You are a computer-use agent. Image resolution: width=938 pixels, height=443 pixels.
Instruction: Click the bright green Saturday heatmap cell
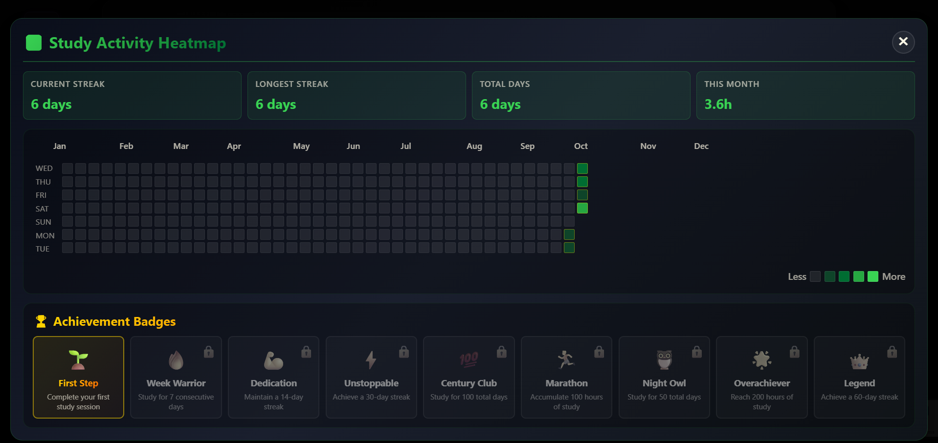point(582,209)
